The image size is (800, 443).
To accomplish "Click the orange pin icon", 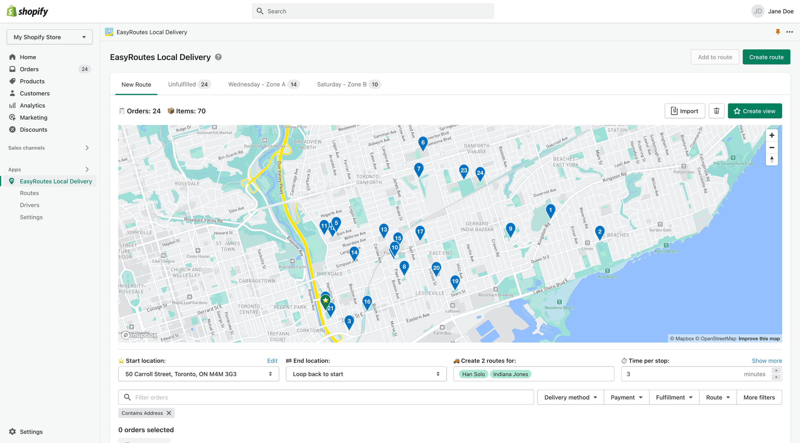I will click(x=778, y=32).
